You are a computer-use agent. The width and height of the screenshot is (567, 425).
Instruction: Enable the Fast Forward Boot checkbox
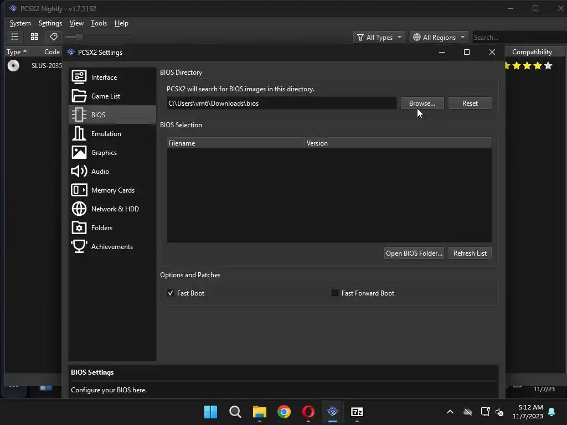[335, 293]
